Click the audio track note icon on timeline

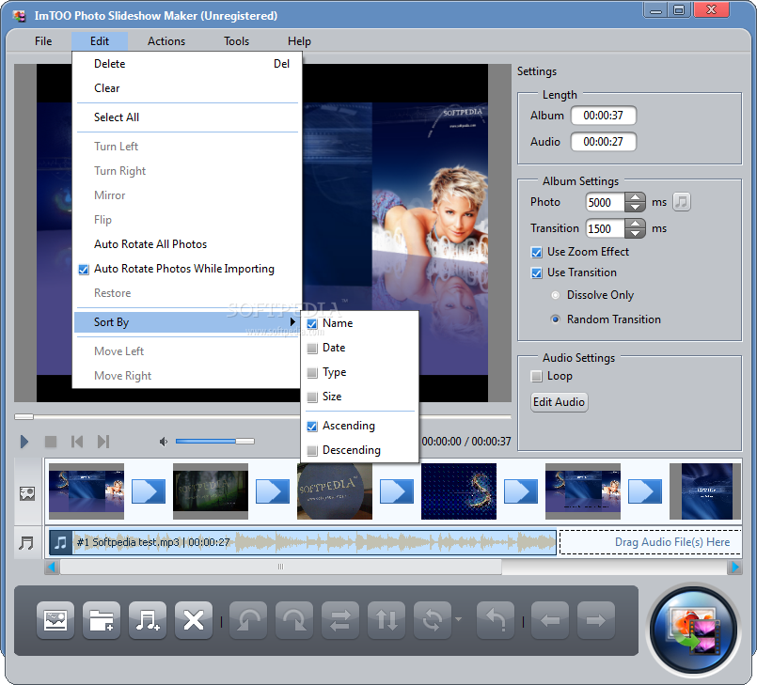point(26,543)
